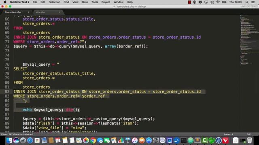Image resolution: width=259 pixels, height=145 pixels.
Task: Open the Window menu
Action: [119, 2]
